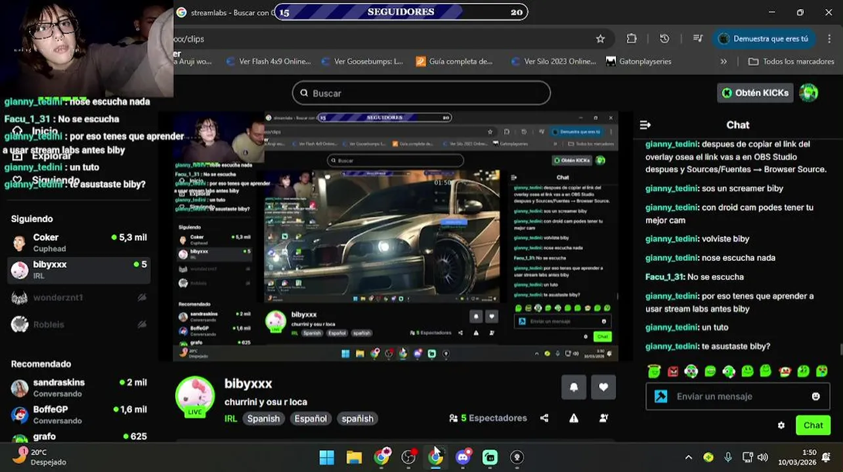The image size is (843, 472).
Task: Share the stream via share icon
Action: [544, 418]
